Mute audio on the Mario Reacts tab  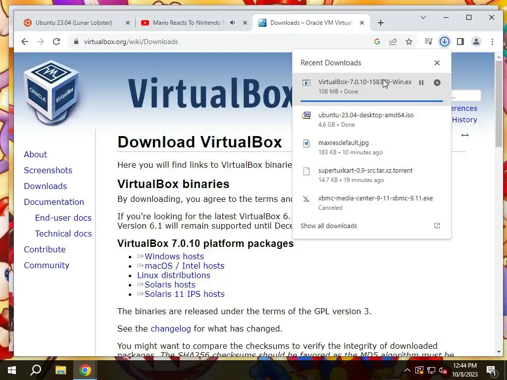click(x=233, y=23)
